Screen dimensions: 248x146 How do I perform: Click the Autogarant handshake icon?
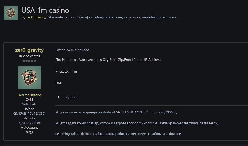point(31,132)
